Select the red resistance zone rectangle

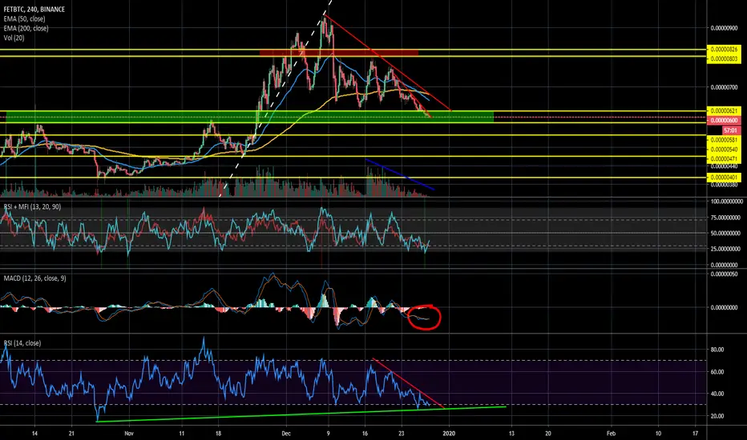click(x=339, y=53)
